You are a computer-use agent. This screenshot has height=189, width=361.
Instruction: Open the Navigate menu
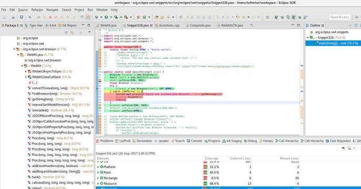(x=52, y=10)
